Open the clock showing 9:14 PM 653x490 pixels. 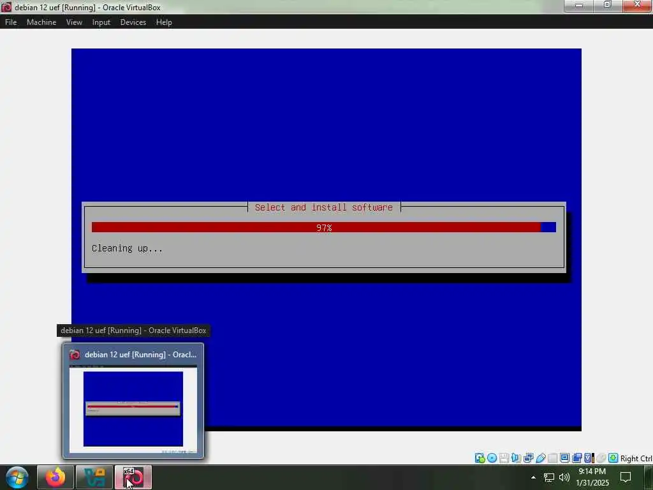[592, 477]
